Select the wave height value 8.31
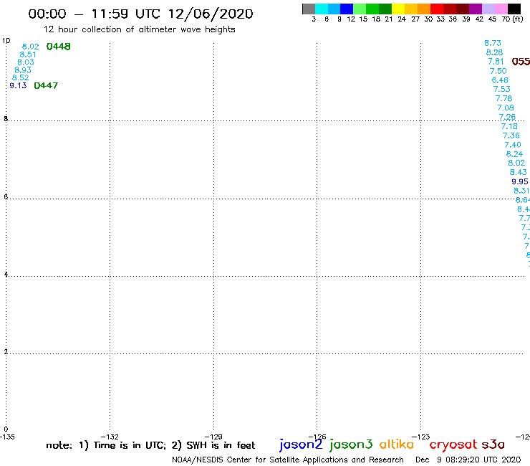The image size is (530, 466). pyautogui.click(x=521, y=191)
